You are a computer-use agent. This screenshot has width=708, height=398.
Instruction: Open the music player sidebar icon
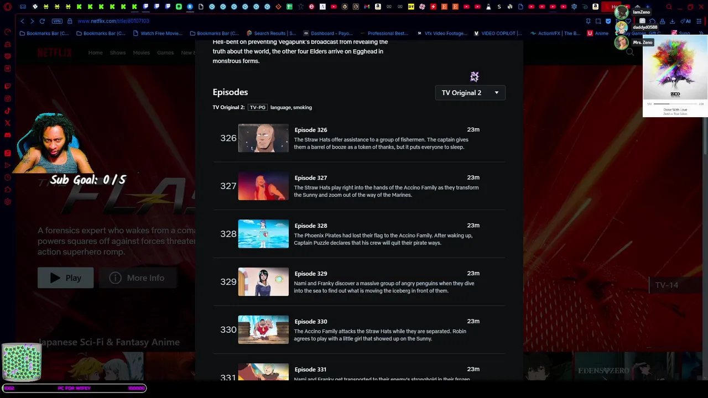(x=8, y=153)
